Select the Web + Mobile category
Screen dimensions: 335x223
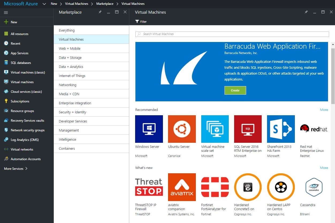(91, 48)
